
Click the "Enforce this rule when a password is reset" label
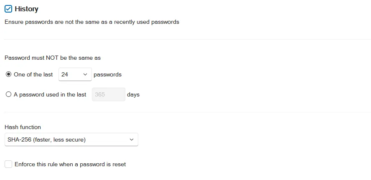coord(70,164)
